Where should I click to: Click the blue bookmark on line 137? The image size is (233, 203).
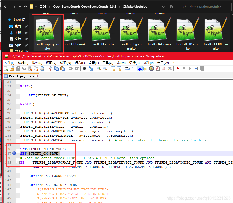(x=14, y=153)
